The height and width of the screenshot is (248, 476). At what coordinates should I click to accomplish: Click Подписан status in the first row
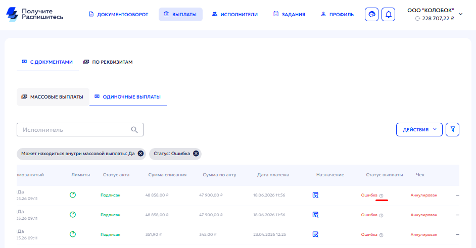tap(110, 195)
